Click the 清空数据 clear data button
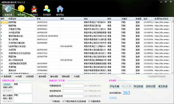This screenshot has height=104, width=174. click(x=163, y=86)
